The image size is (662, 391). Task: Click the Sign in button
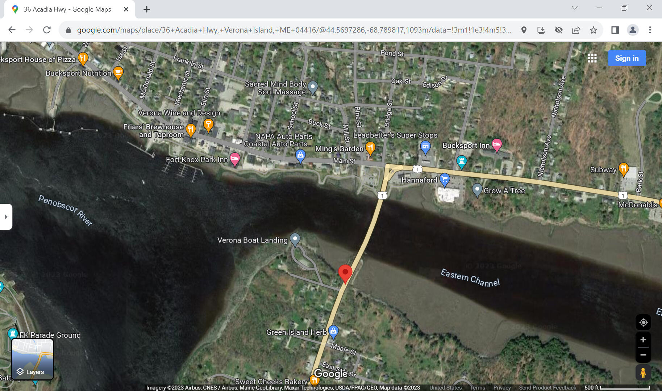click(x=626, y=58)
